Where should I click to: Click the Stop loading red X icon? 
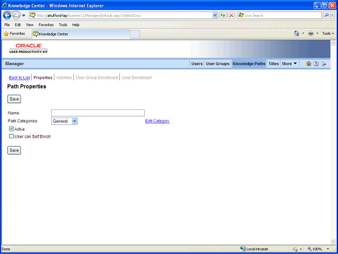click(231, 15)
